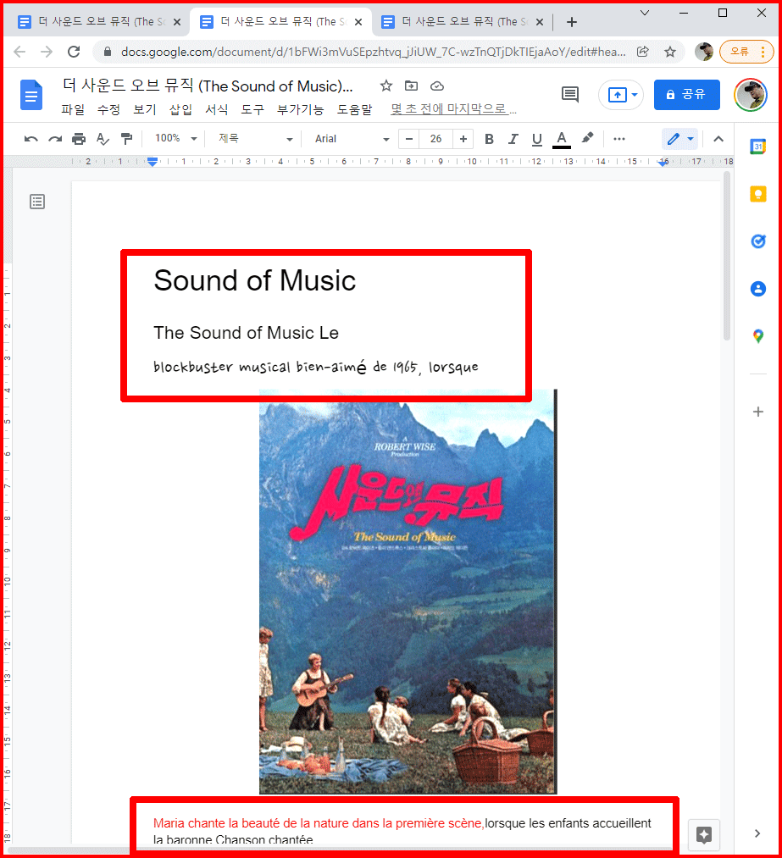Image resolution: width=782 pixels, height=858 pixels.
Task: Print the document with printer icon
Action: point(79,139)
